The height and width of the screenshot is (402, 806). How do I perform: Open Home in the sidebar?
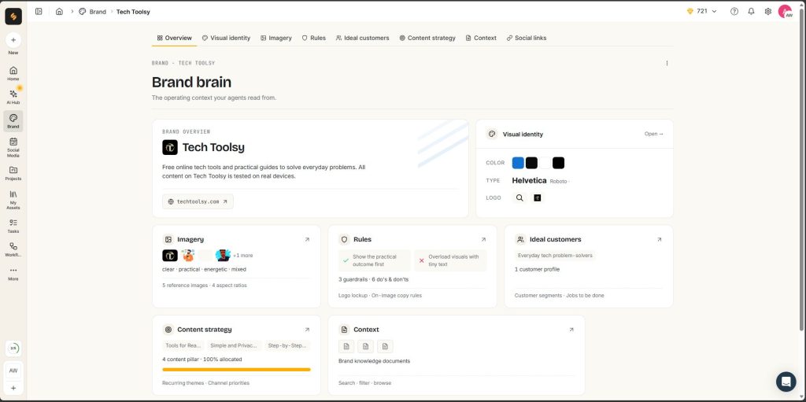tap(13, 73)
